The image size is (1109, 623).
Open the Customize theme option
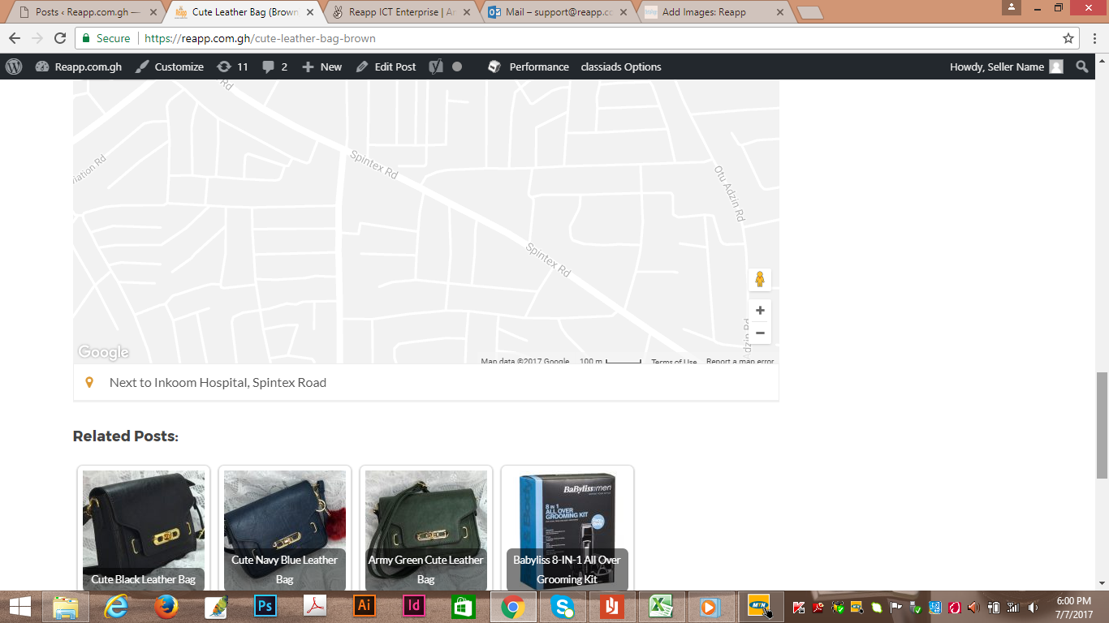click(170, 67)
